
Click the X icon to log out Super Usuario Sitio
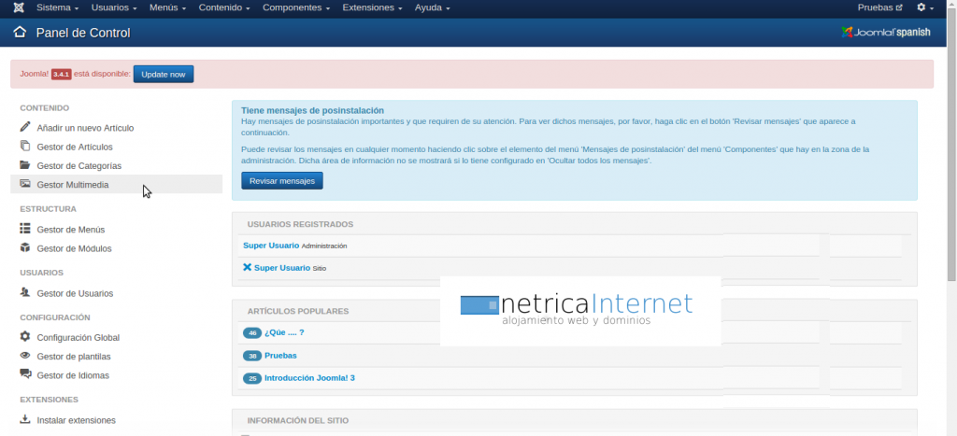[247, 267]
